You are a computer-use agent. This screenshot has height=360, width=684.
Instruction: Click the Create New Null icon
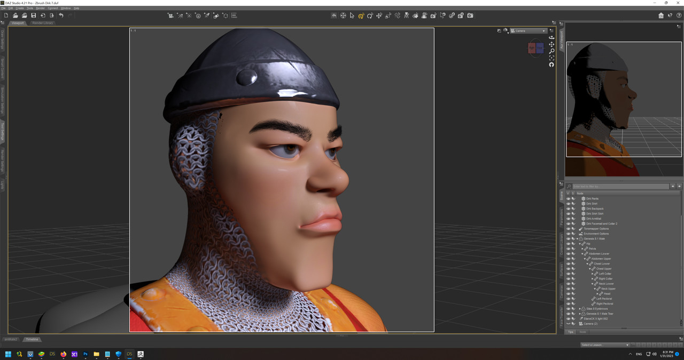pos(225,15)
